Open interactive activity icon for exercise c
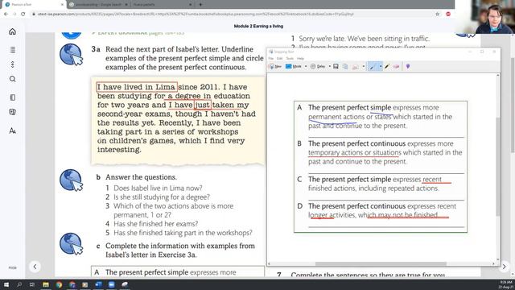 point(72,244)
